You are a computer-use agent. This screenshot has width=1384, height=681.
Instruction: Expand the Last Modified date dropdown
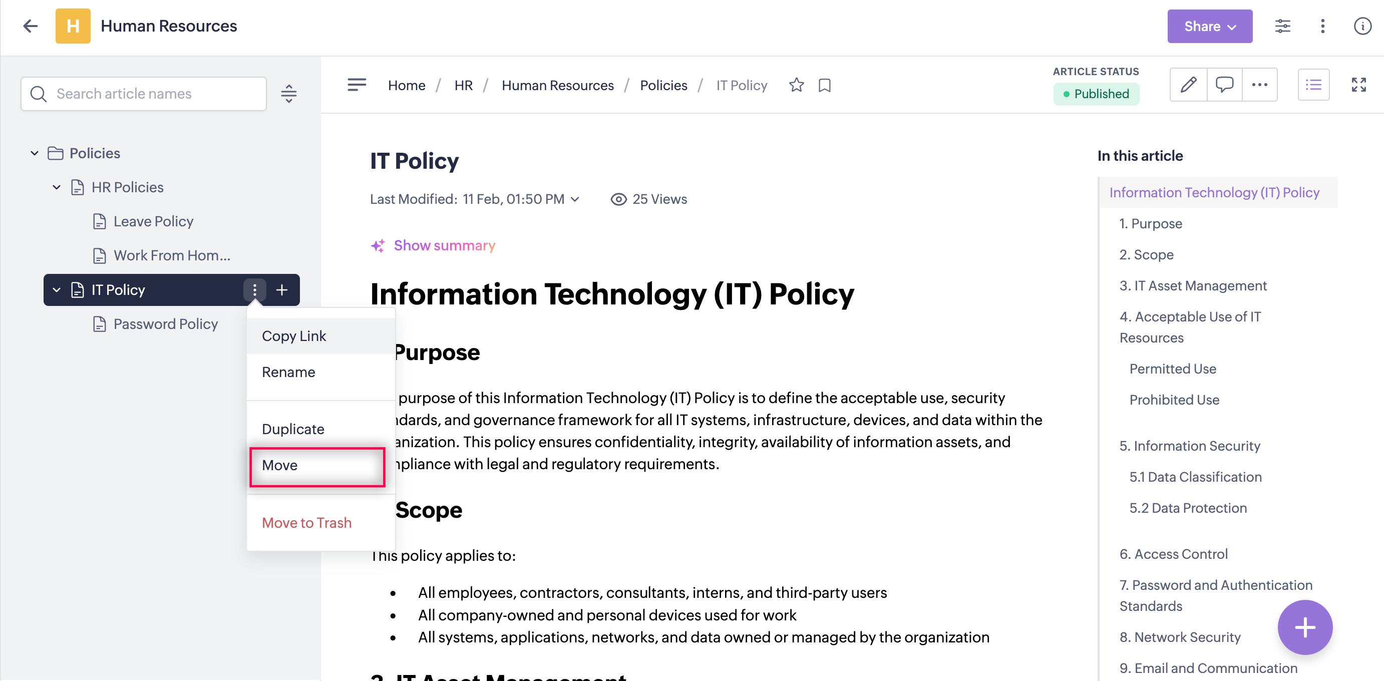(575, 199)
